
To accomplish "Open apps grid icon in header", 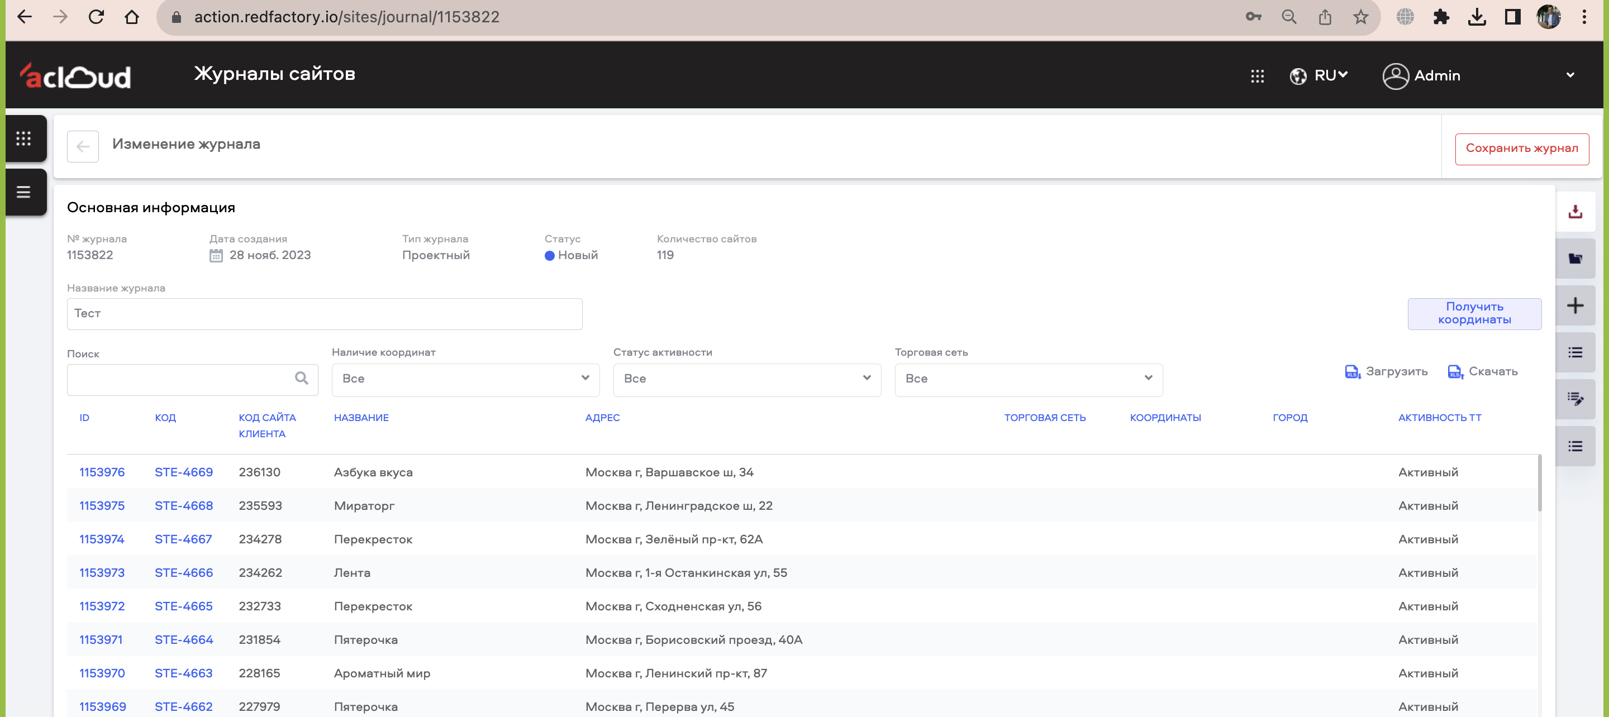I will click(x=1258, y=75).
